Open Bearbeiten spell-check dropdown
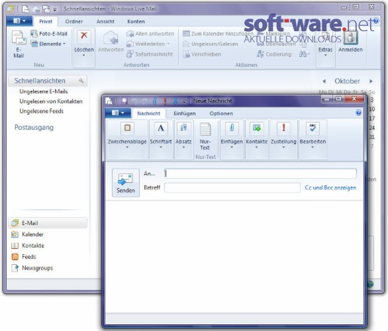Image resolution: width=388 pixels, height=331 pixels. [313, 140]
